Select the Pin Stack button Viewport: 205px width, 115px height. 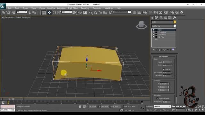coord(154,50)
